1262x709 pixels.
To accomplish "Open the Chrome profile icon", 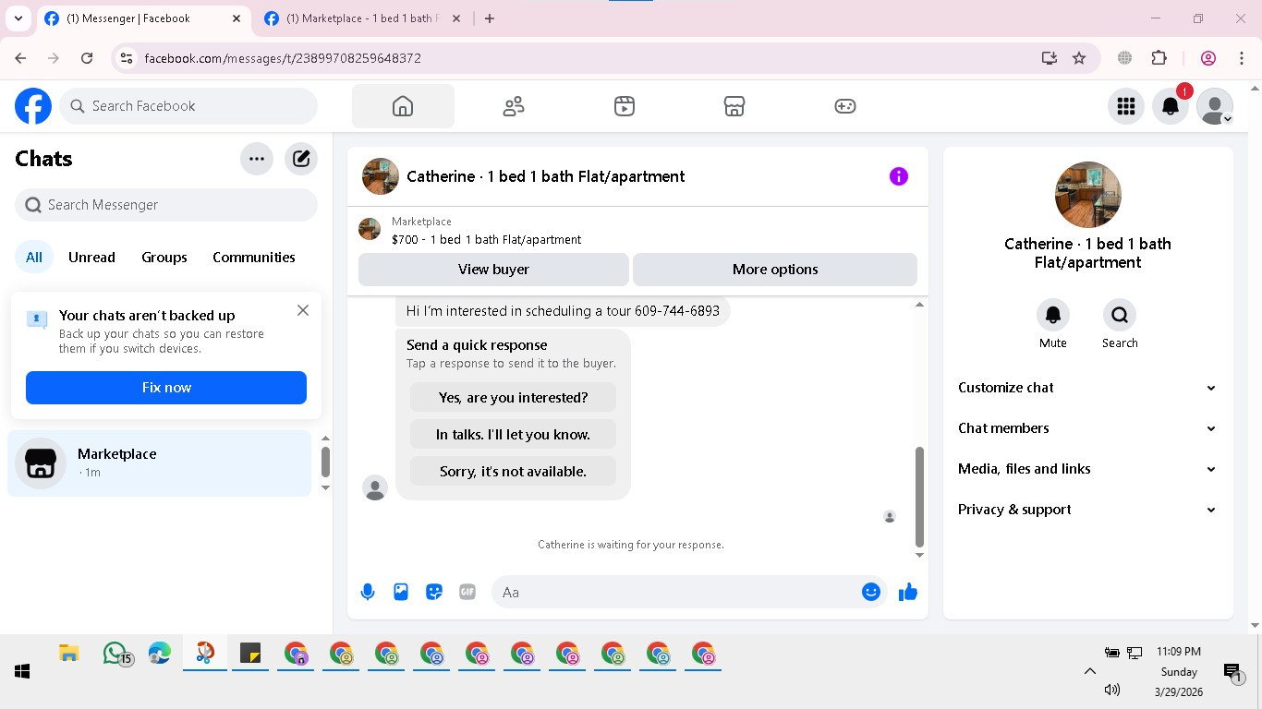I will point(1208,58).
